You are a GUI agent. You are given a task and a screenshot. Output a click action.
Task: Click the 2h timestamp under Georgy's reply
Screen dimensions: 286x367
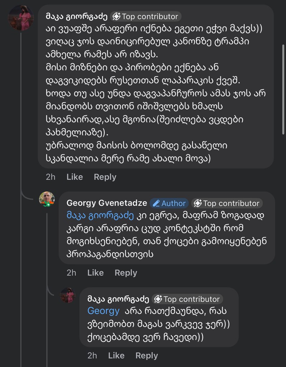pyautogui.click(x=71, y=273)
